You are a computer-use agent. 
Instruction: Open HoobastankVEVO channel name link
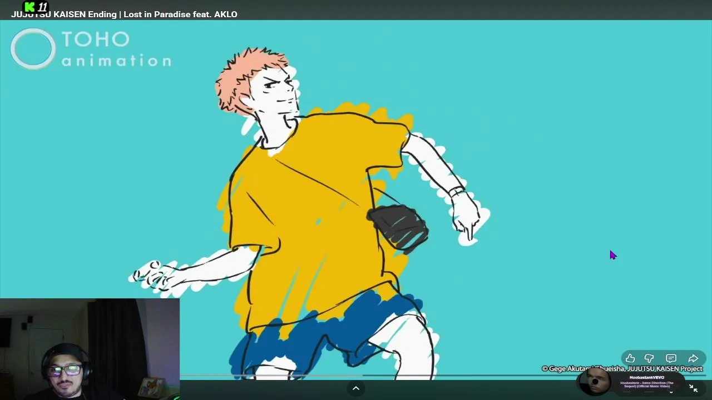point(646,377)
